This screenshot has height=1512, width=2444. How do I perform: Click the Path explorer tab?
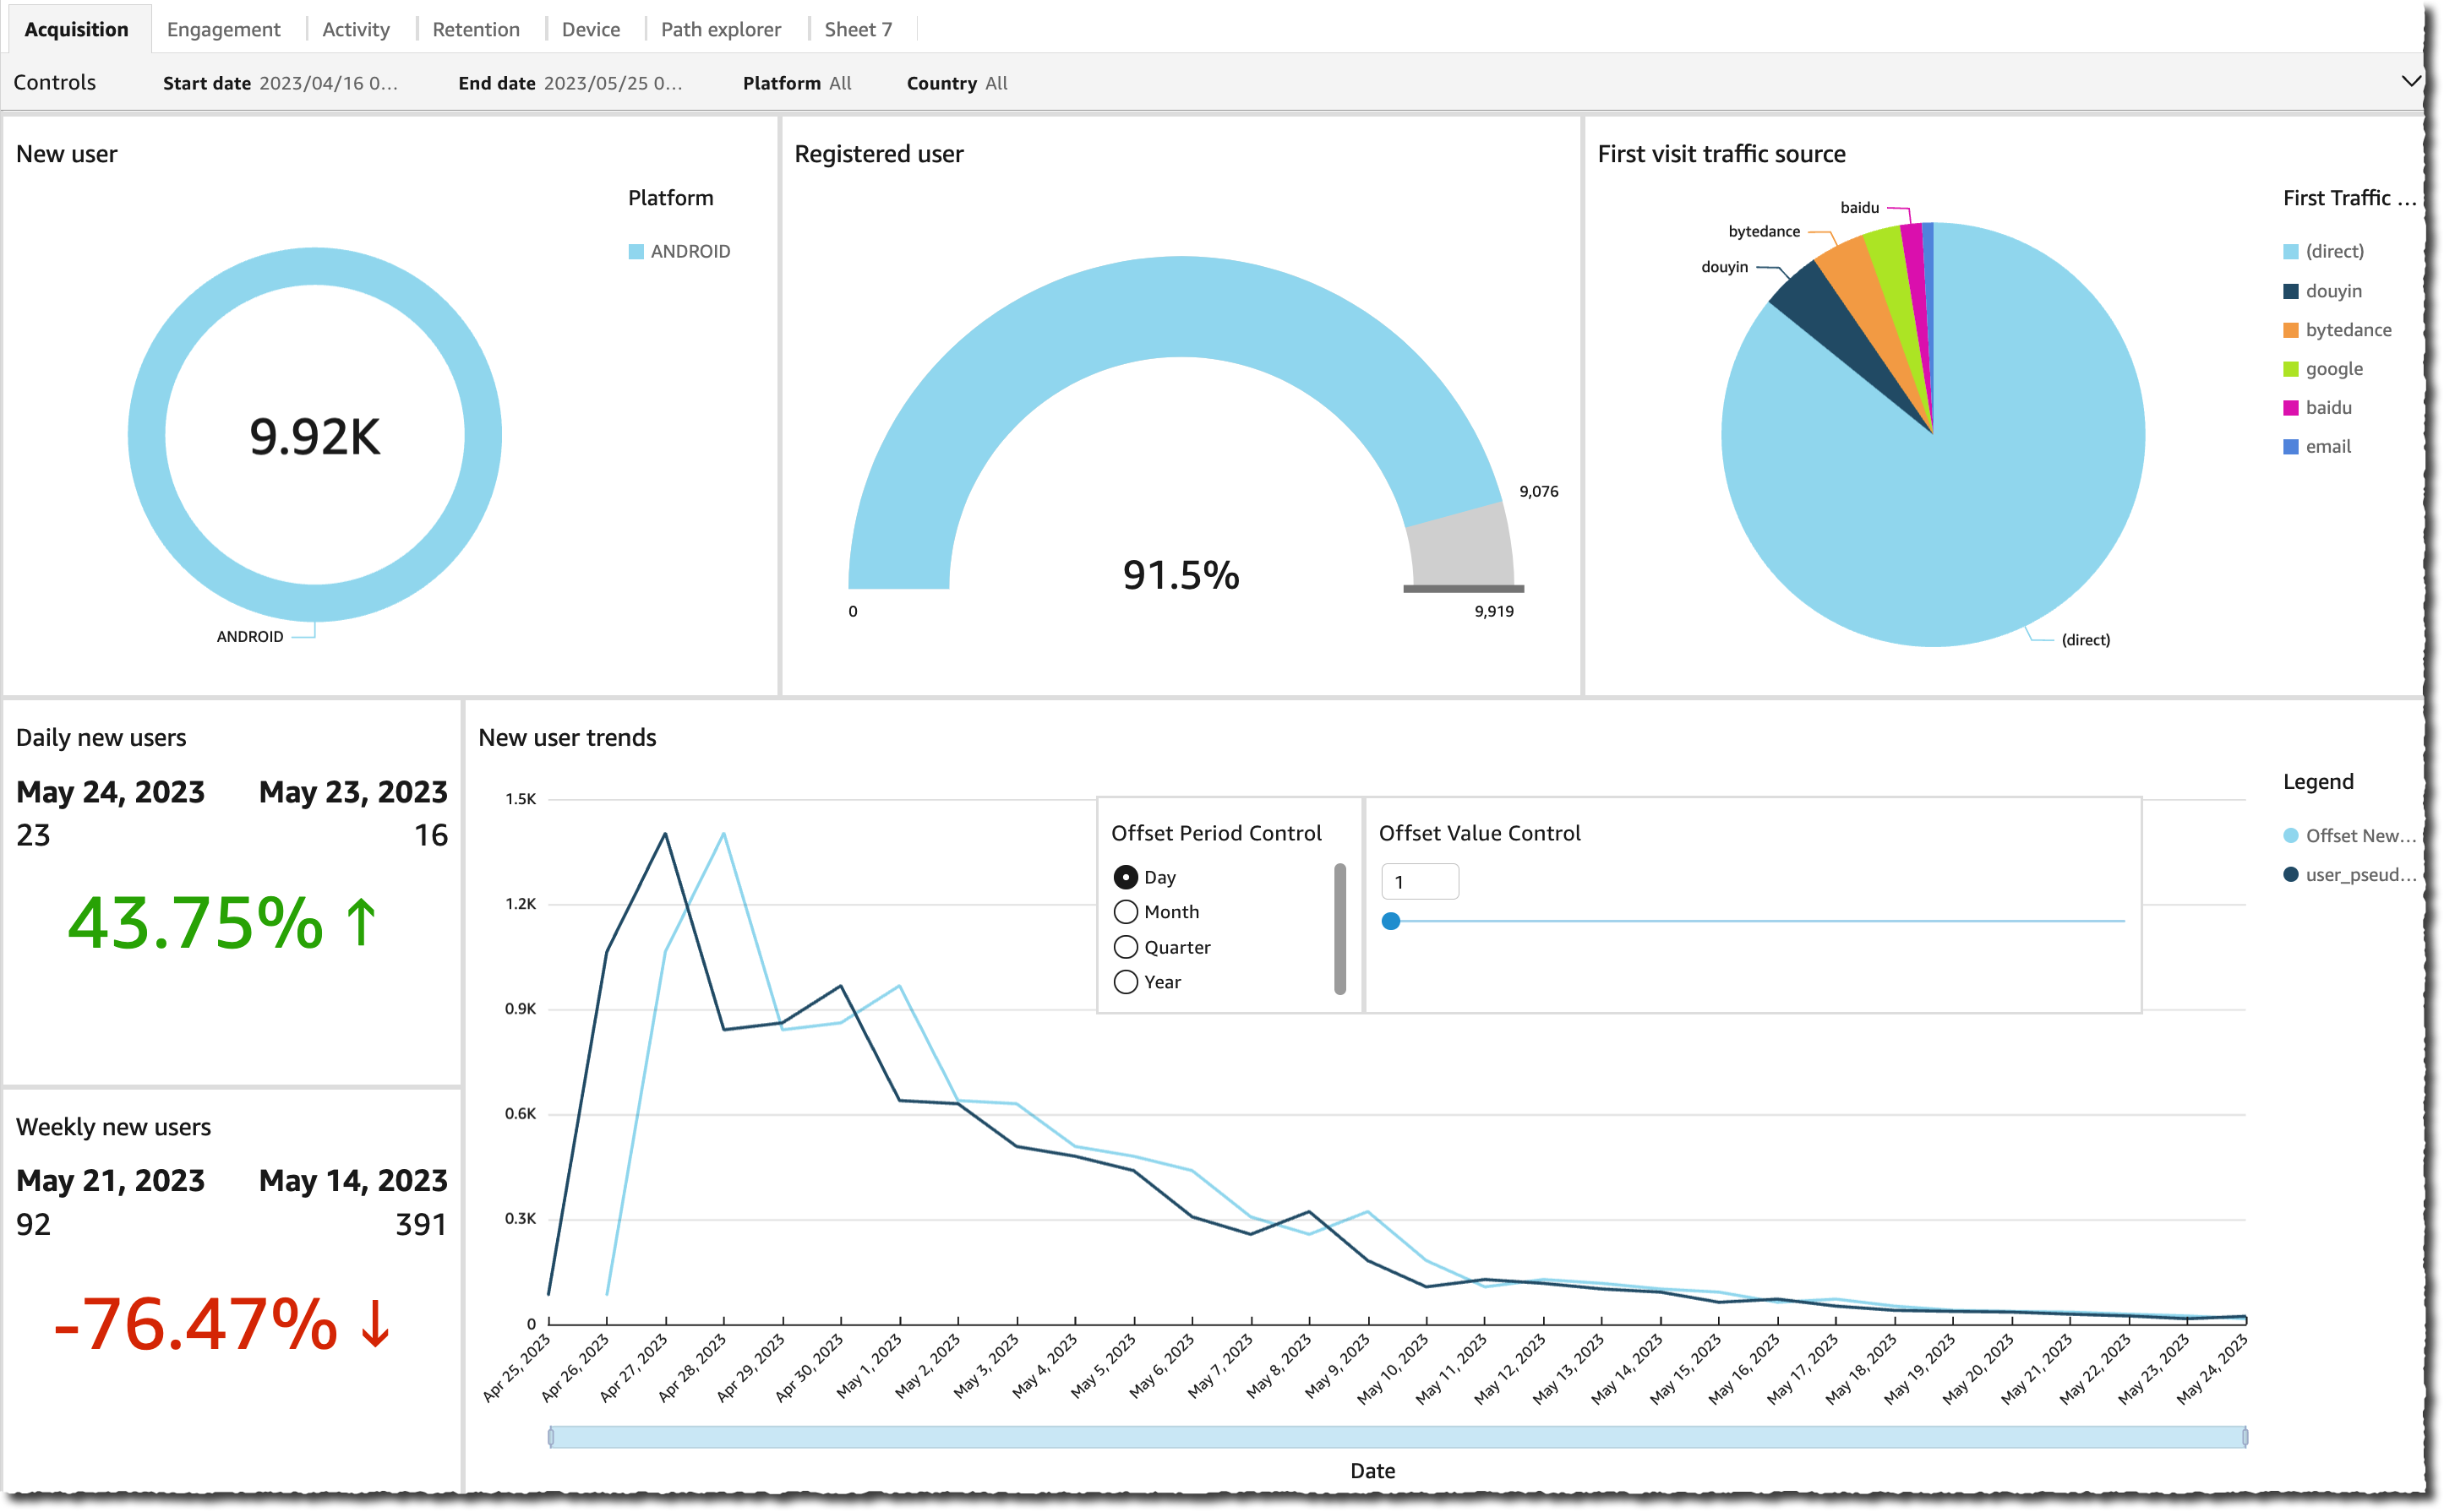(721, 30)
